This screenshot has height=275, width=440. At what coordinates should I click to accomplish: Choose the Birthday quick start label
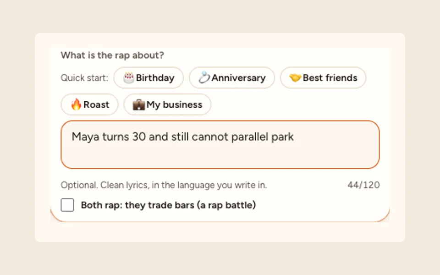(x=155, y=78)
